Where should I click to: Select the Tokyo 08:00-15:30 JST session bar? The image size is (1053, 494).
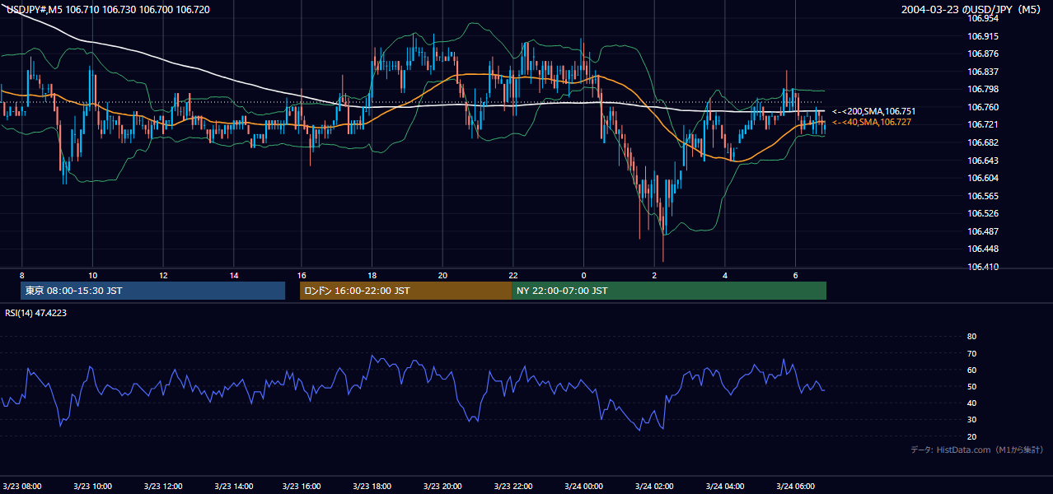(x=152, y=291)
